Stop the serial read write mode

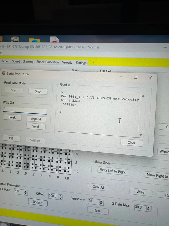pyautogui.click(x=38, y=91)
